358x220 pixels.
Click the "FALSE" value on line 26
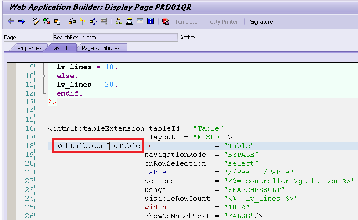tap(239, 216)
